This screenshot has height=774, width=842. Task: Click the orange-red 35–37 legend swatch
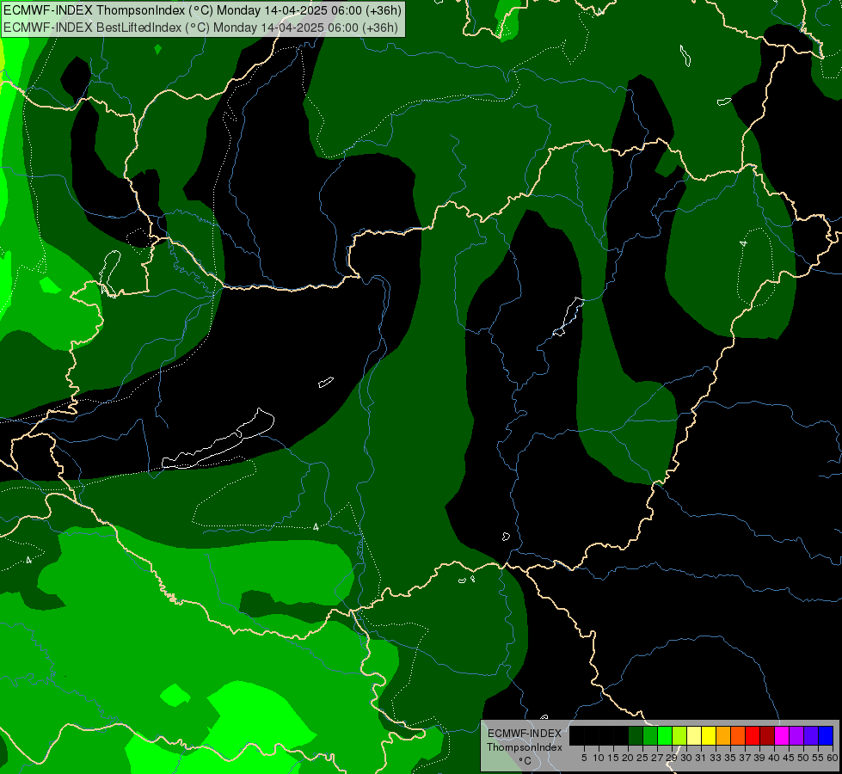738,735
